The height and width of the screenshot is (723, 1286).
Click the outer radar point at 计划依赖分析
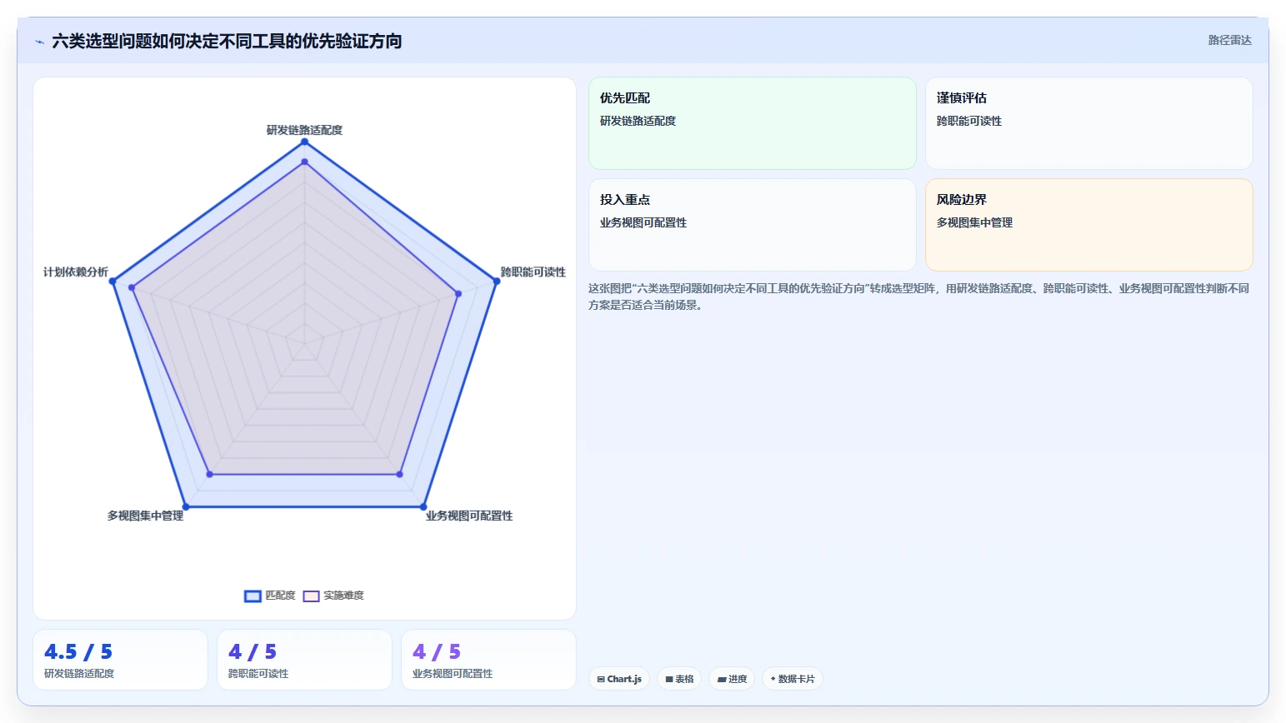click(x=113, y=281)
